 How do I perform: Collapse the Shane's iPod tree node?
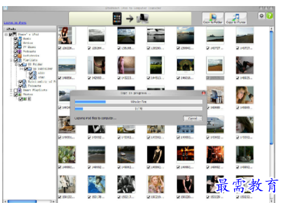pos(6,34)
